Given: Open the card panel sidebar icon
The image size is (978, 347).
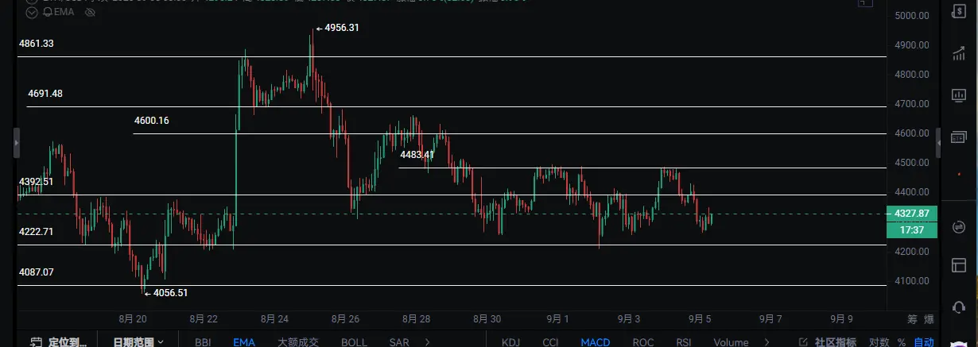Looking at the screenshot, I should click(x=960, y=139).
